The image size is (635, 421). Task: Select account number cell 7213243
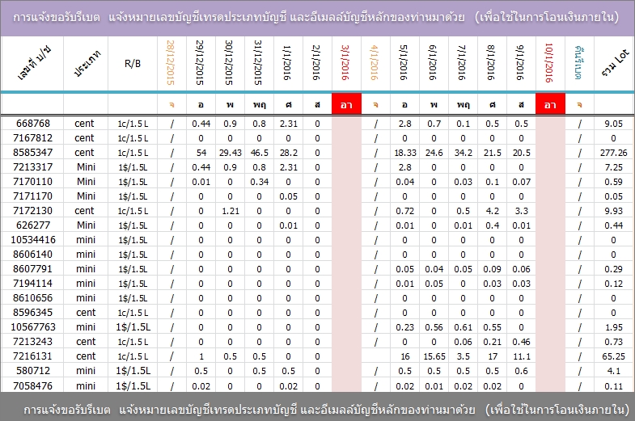(33, 342)
